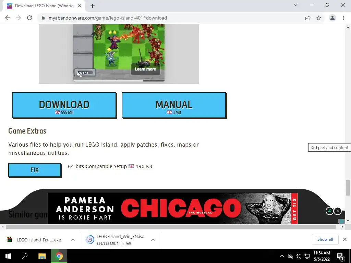This screenshot has height=263, width=351.
Task: Click the Chrome taskbar icon
Action: (x=59, y=256)
